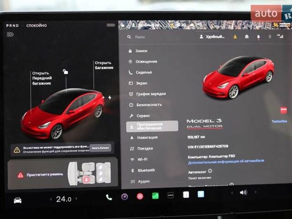Viewport: 292px width, 219px height.
Task: Mute audio with the speaker icon
Action: tap(243, 193)
